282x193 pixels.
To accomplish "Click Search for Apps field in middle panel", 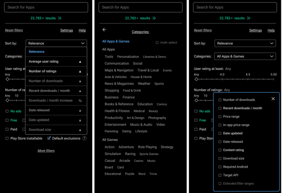I will (140, 7).
